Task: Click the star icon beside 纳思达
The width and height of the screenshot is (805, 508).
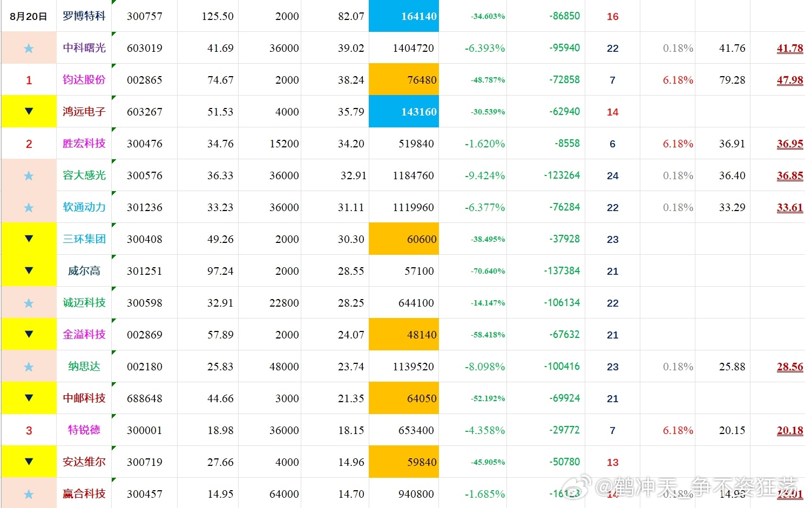Action: [x=29, y=367]
